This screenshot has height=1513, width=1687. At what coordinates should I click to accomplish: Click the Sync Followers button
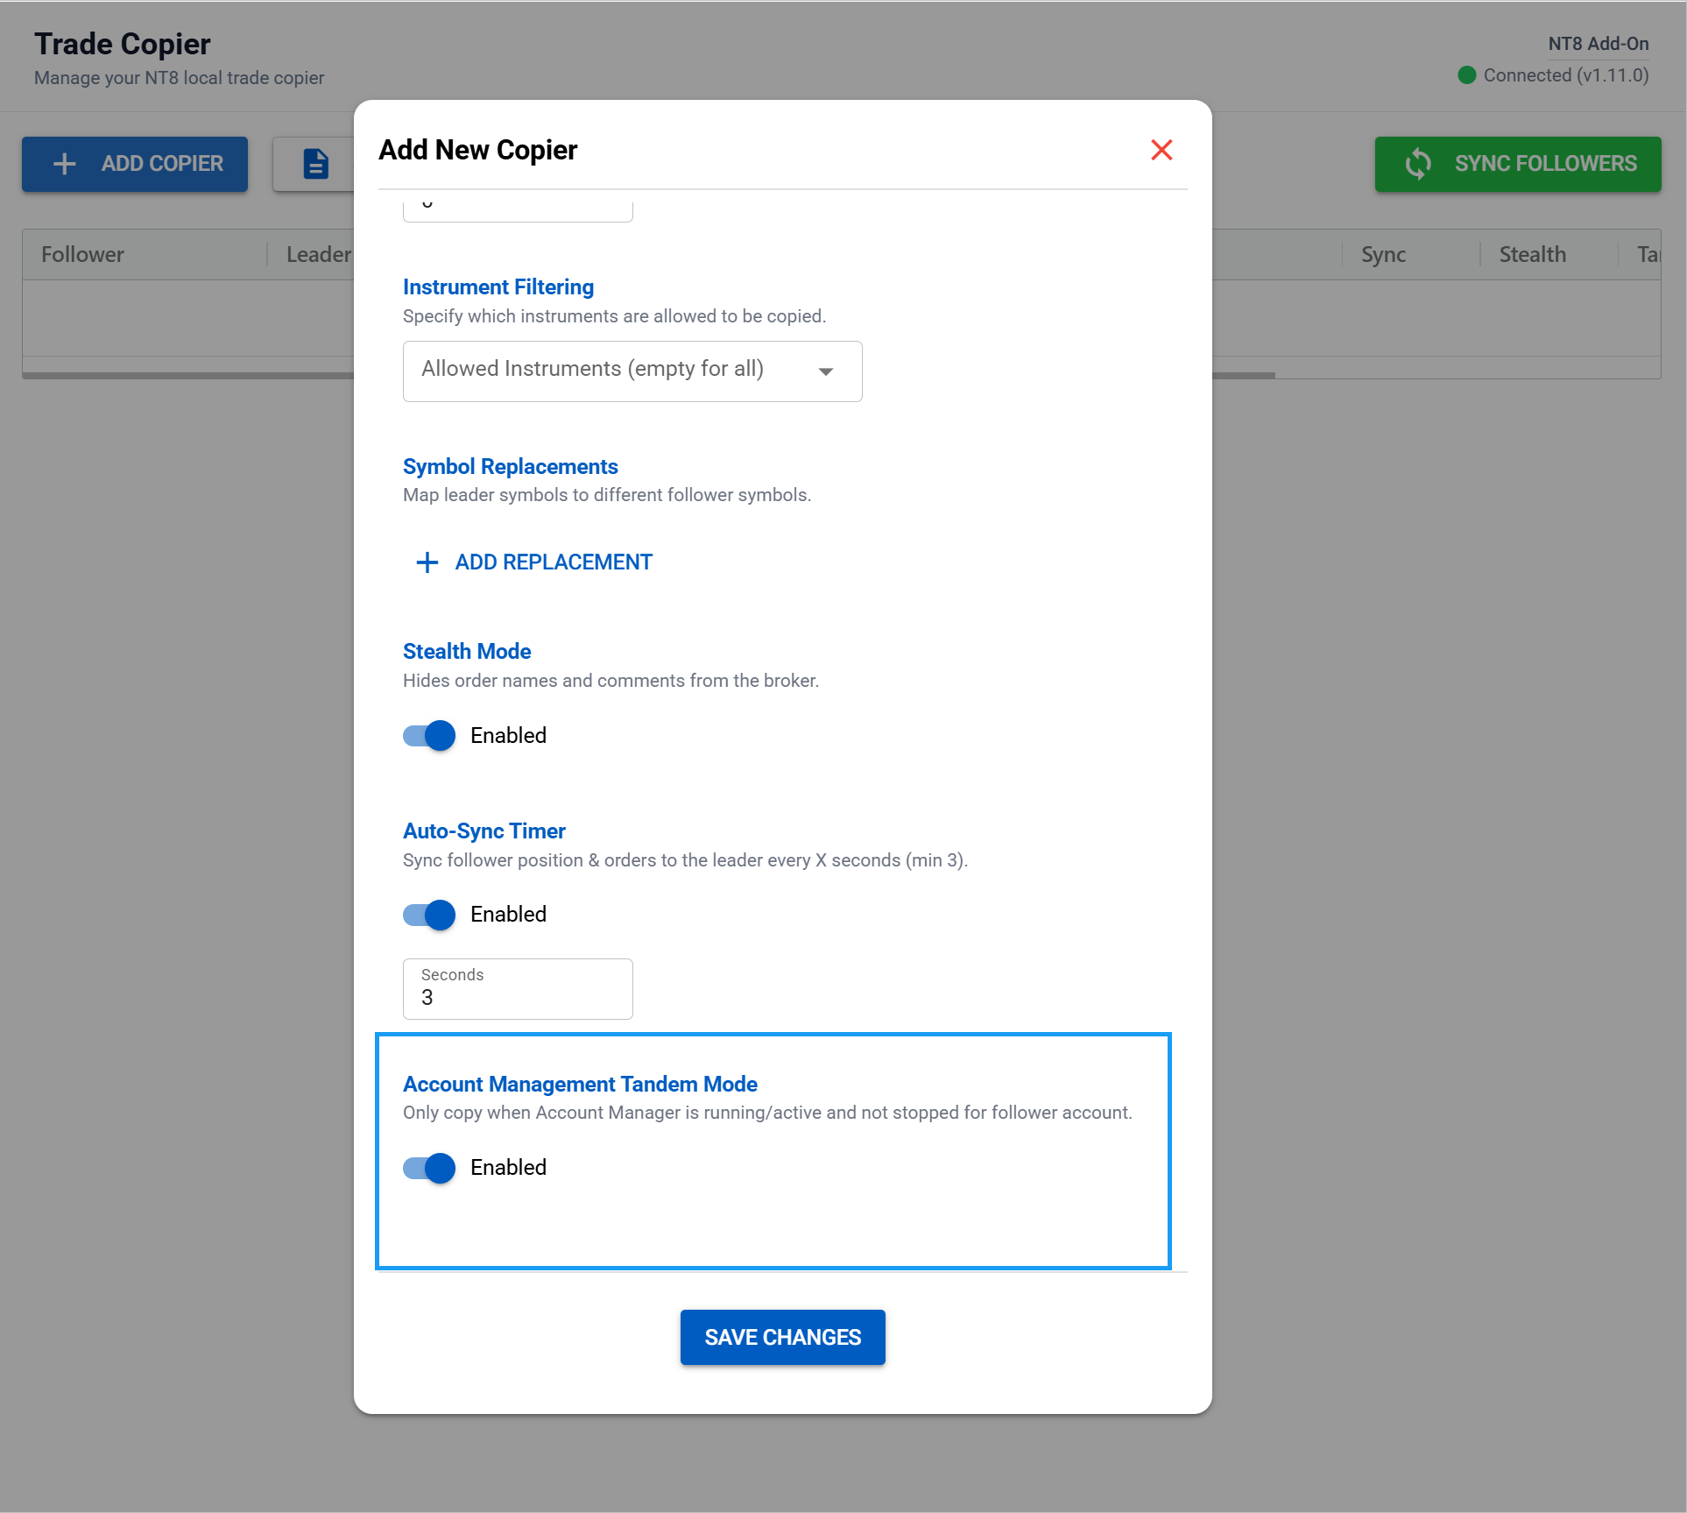pyautogui.click(x=1517, y=164)
